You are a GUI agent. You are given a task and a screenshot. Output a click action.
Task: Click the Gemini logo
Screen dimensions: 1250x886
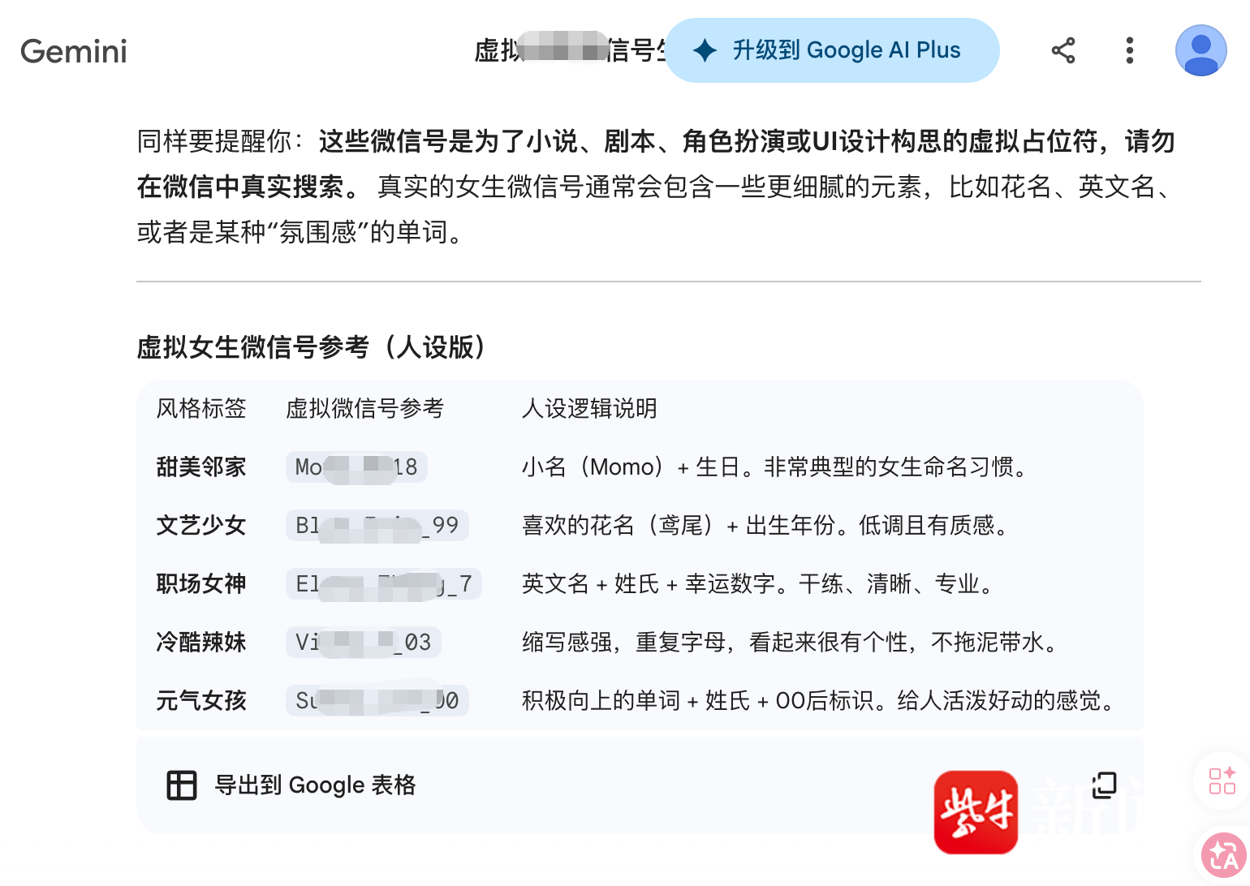point(74,51)
